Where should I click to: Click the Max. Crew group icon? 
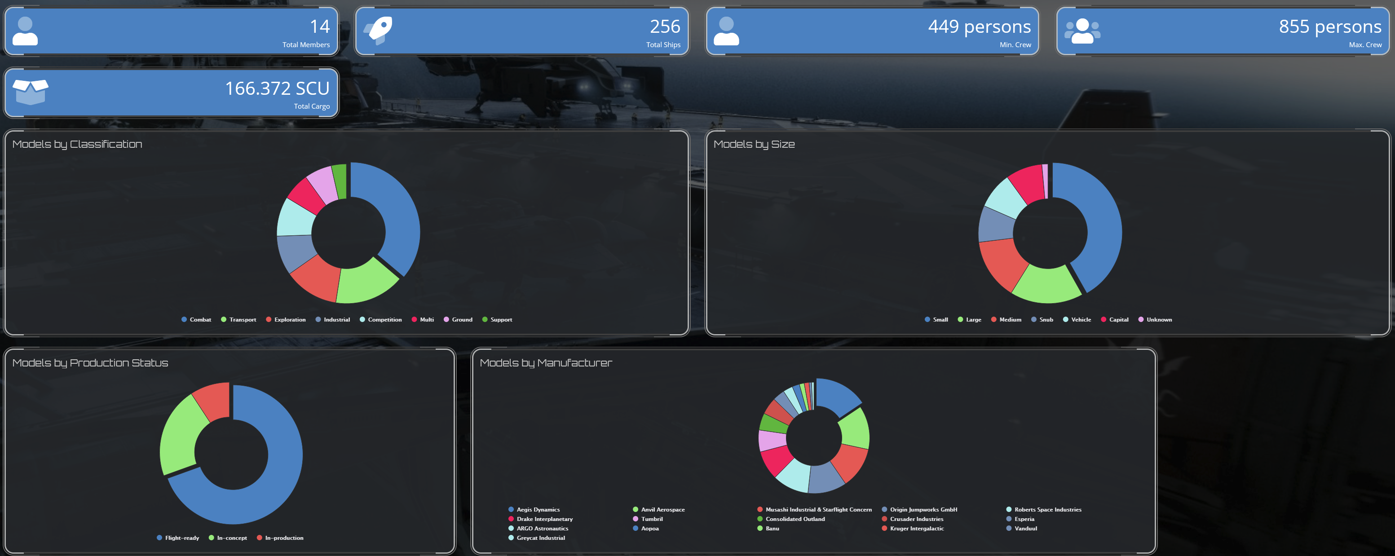1082,31
